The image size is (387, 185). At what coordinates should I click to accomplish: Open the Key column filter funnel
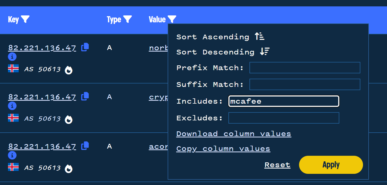coord(25,19)
